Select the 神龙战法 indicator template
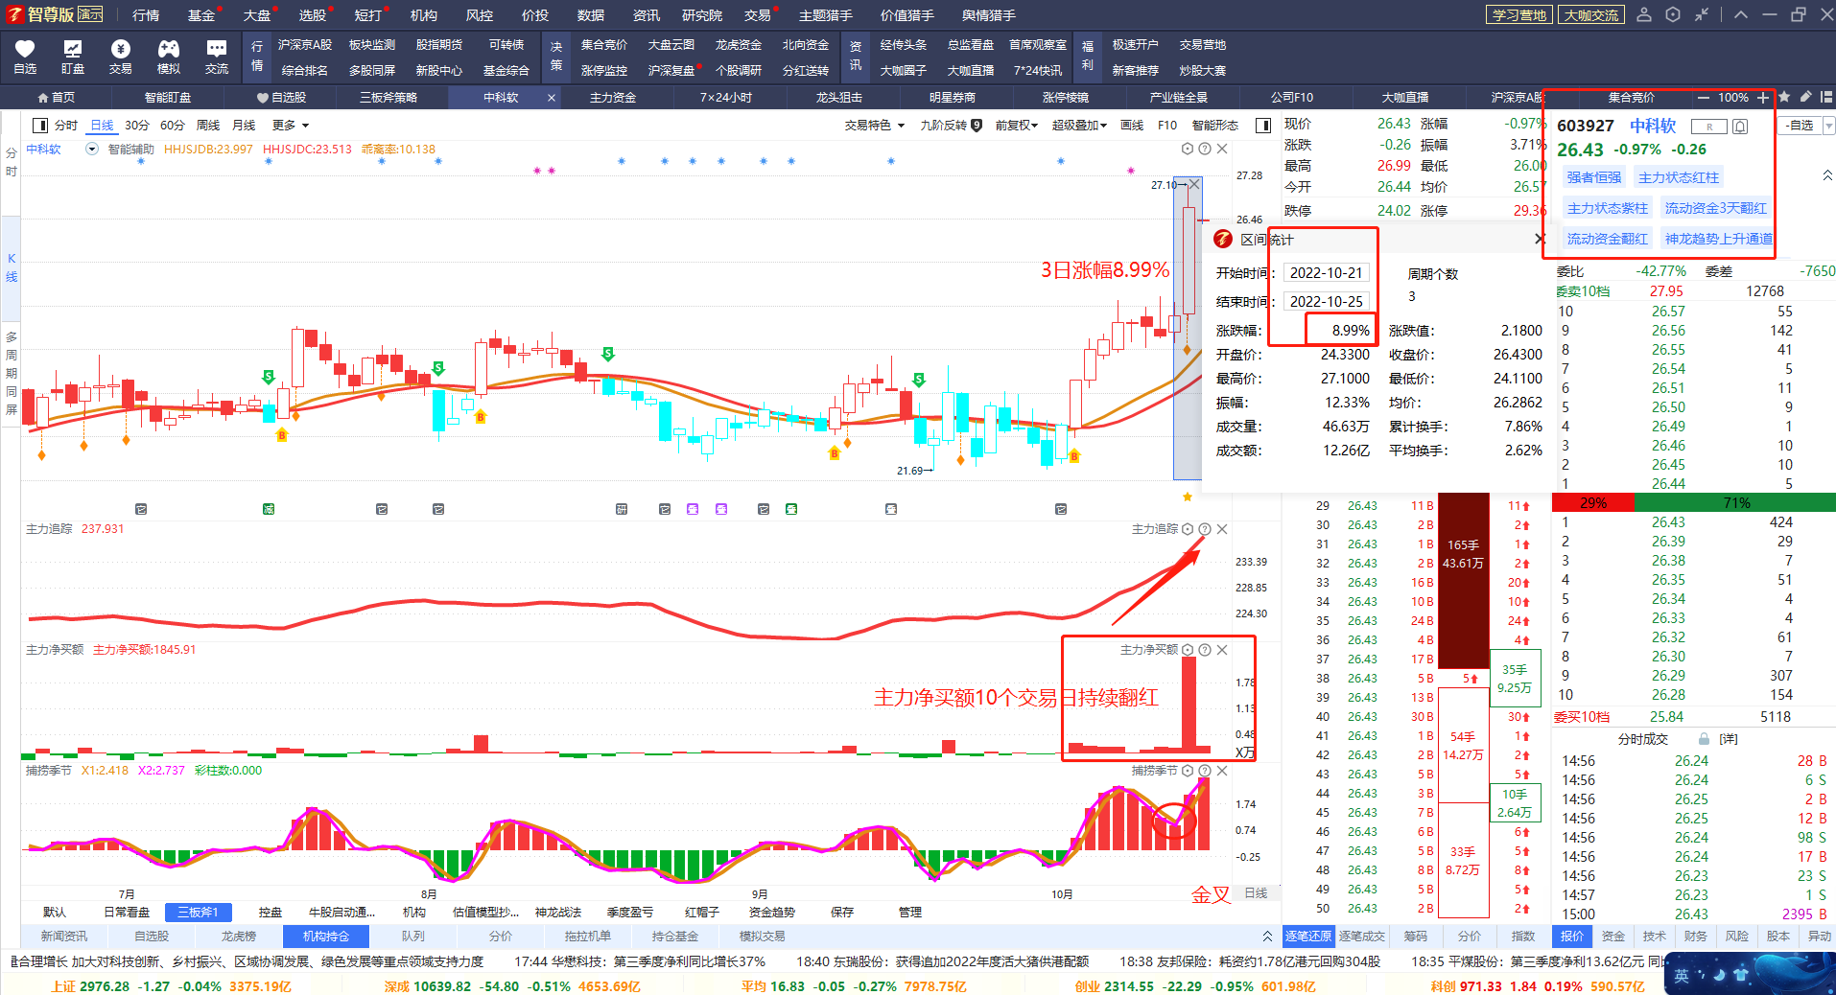This screenshot has height=995, width=1836. [x=558, y=913]
